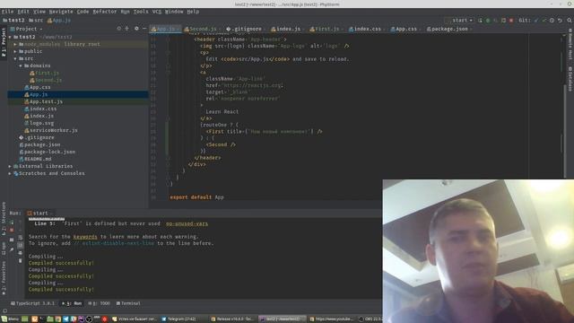Click the clear all trash icon in Run panel
This screenshot has width=574, height=323.
pos(20,261)
